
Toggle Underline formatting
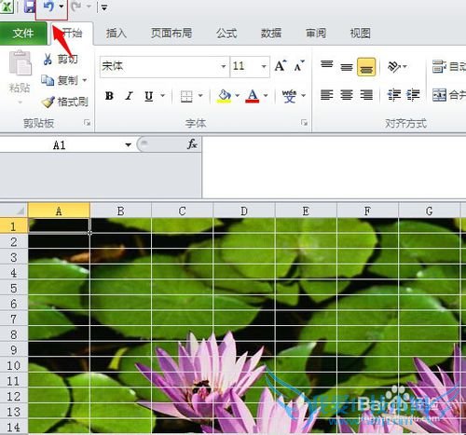pos(149,96)
